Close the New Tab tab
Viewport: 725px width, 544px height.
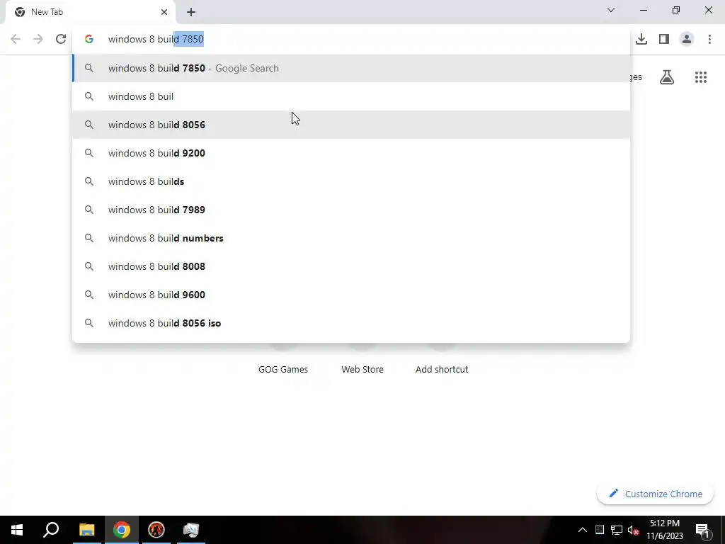tap(164, 12)
